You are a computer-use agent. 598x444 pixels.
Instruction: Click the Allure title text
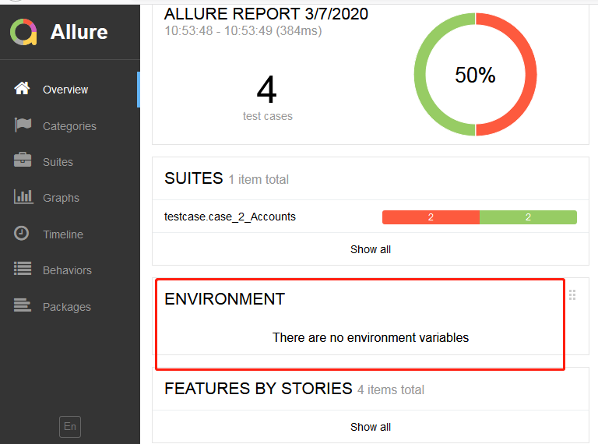pyautogui.click(x=79, y=32)
